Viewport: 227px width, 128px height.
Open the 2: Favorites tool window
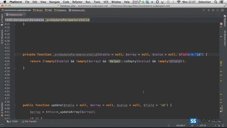tap(2, 110)
